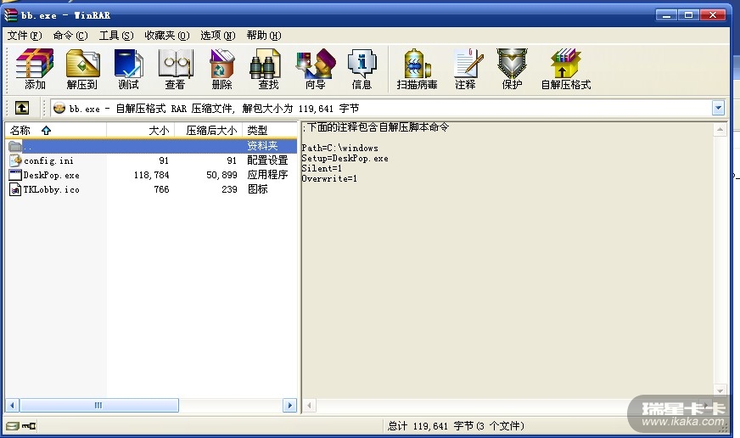
Task: Click the Overwrite=1 comment line
Action: pyautogui.click(x=329, y=179)
